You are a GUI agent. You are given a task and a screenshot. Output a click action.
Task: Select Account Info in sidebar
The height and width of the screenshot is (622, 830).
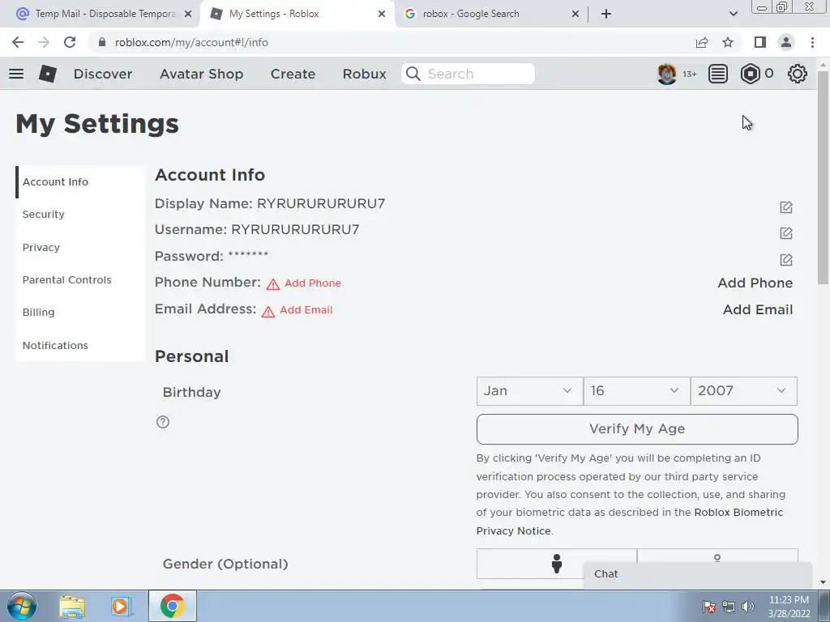click(55, 182)
